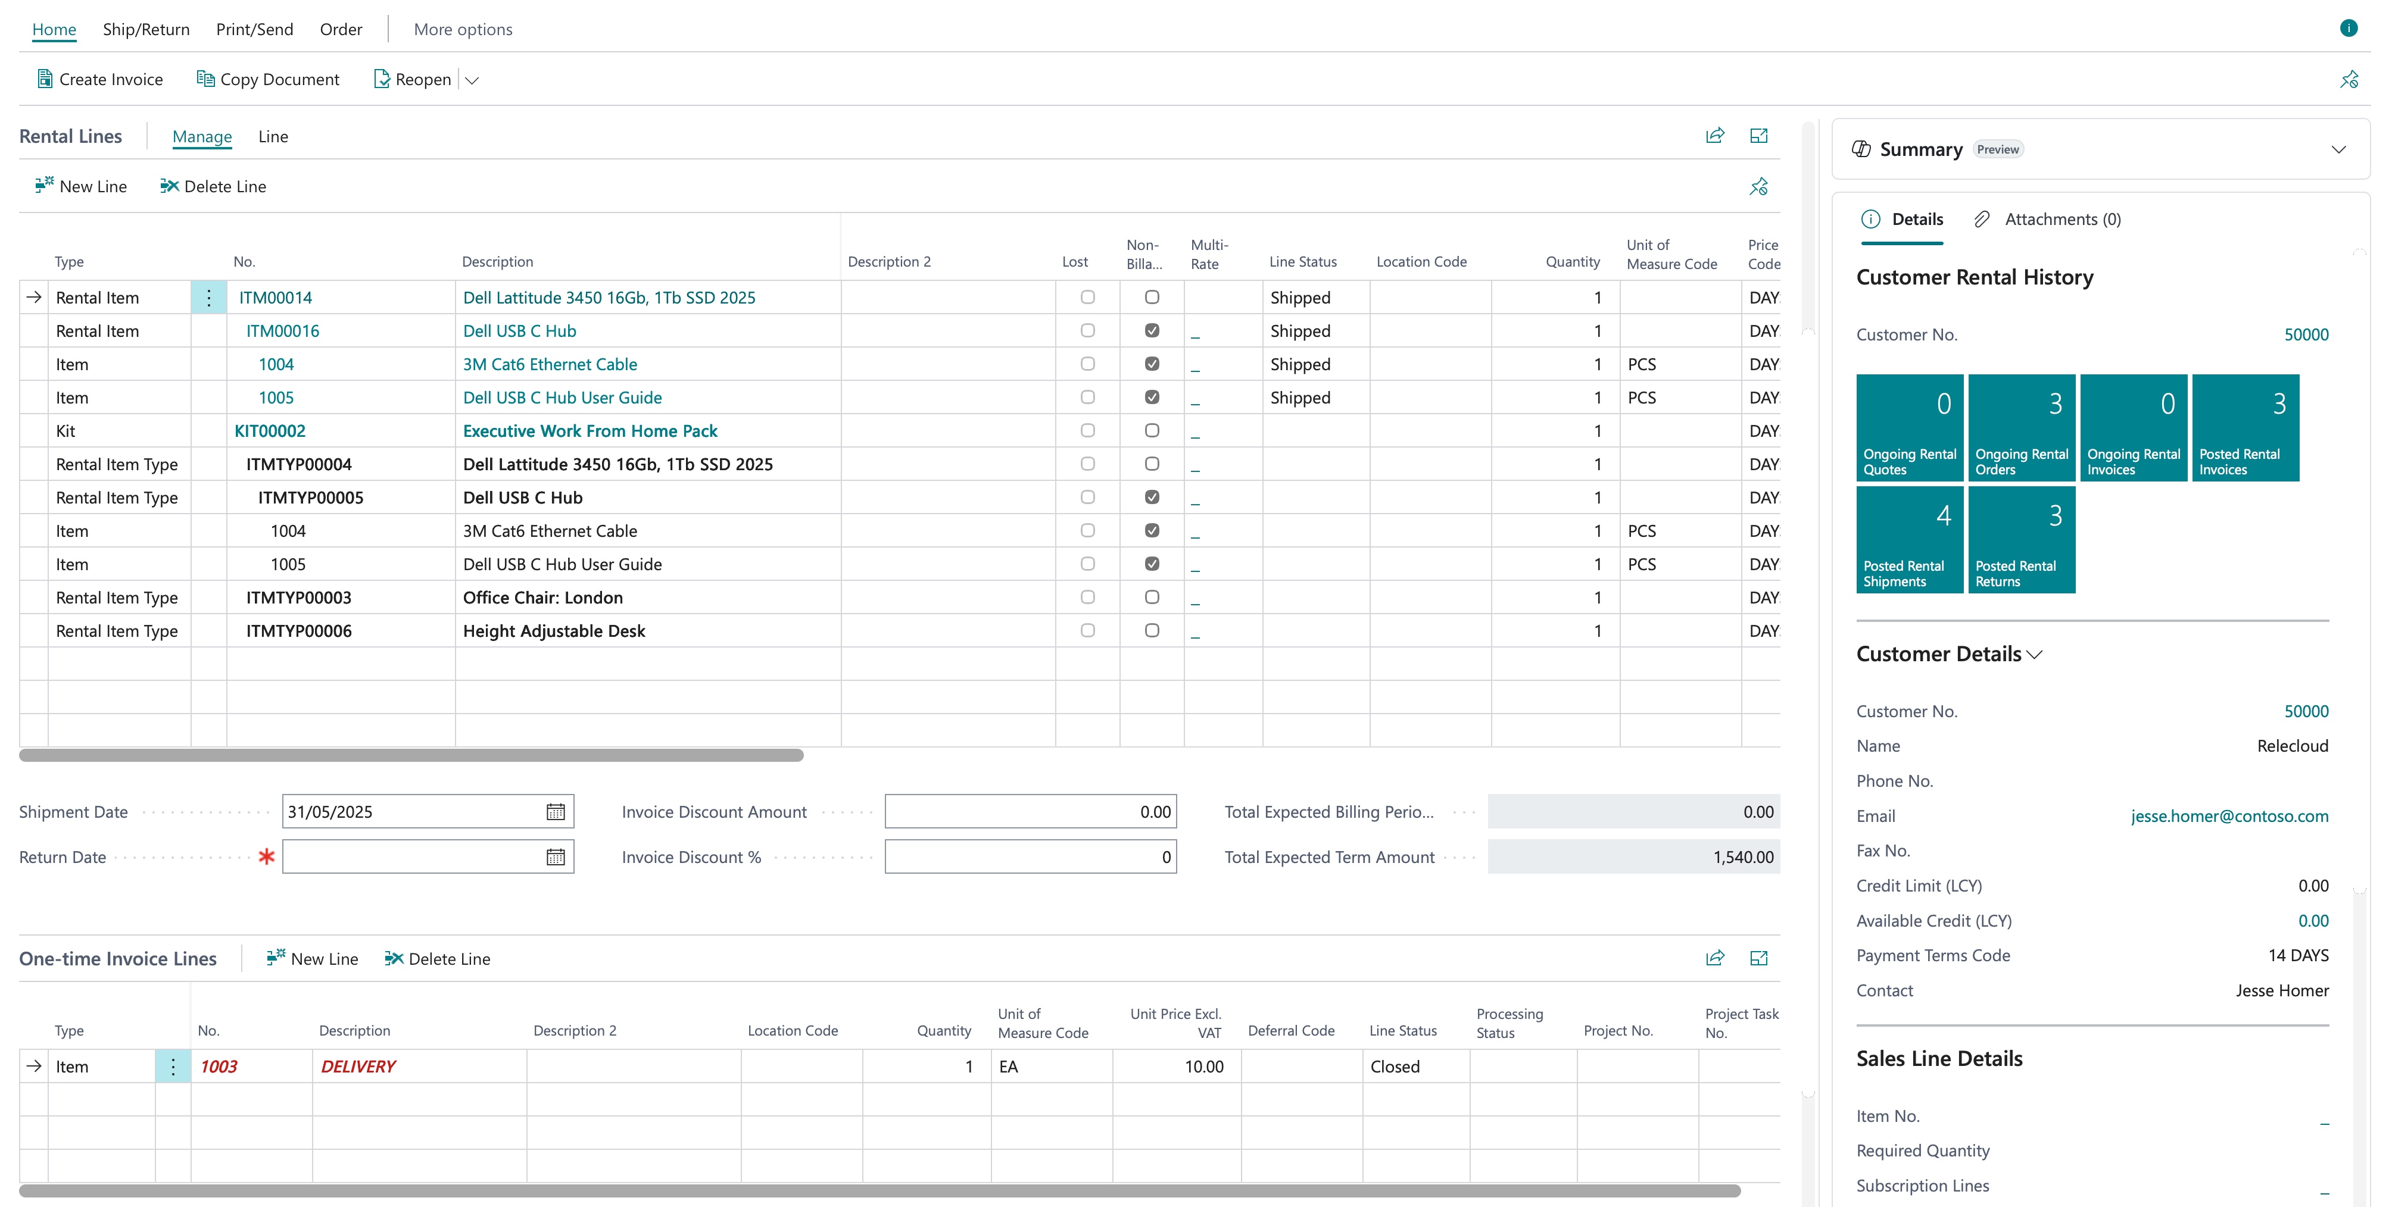Click the Reopen document icon
2389x1207 pixels.
tap(381, 79)
